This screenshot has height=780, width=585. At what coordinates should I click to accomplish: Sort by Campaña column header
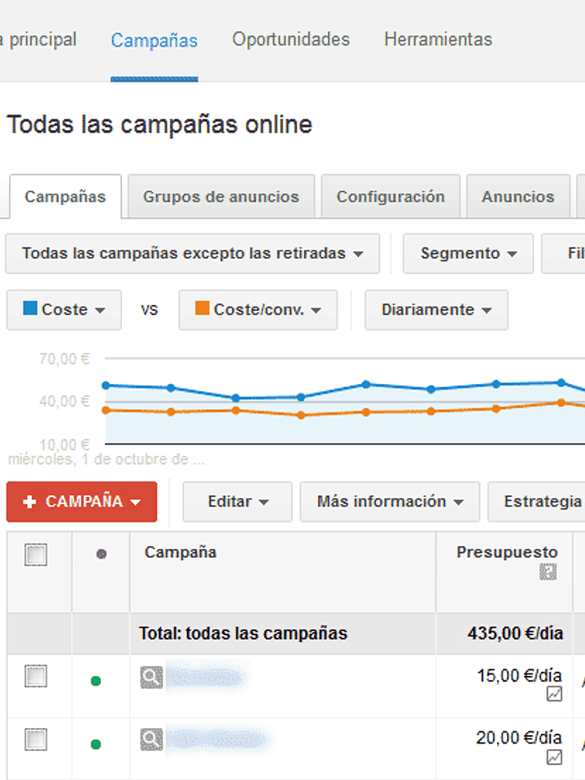click(x=181, y=552)
